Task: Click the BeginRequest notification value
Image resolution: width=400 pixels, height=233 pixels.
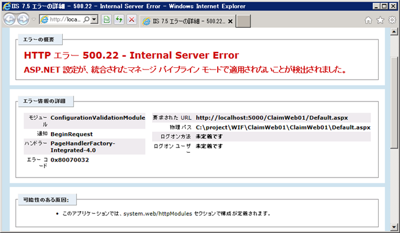Action: (x=72, y=134)
